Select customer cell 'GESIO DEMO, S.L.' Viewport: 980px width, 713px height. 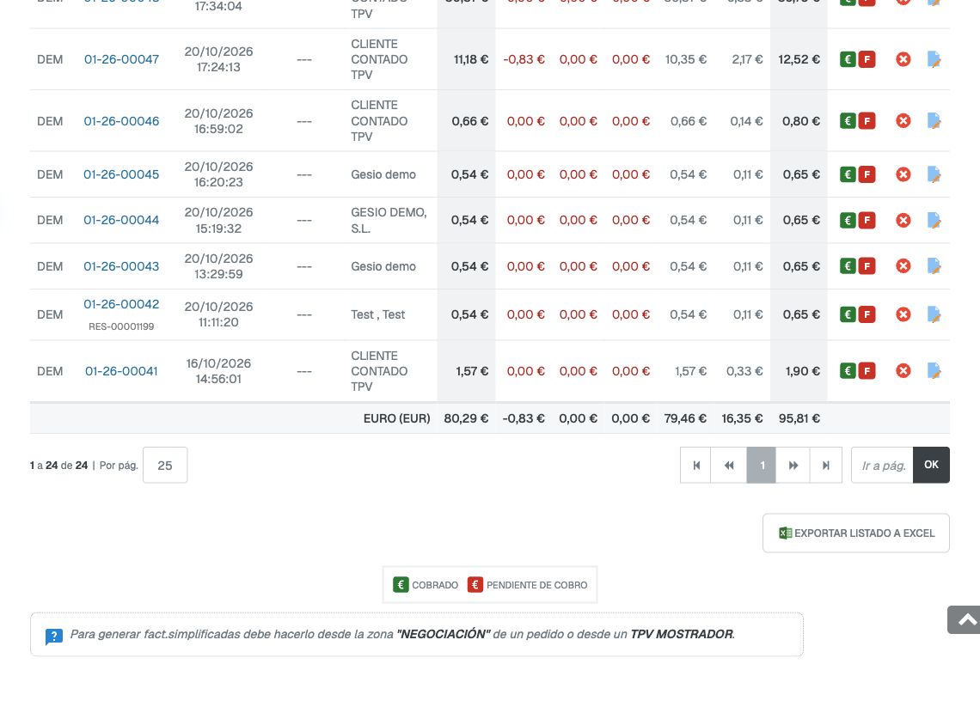[x=389, y=221]
